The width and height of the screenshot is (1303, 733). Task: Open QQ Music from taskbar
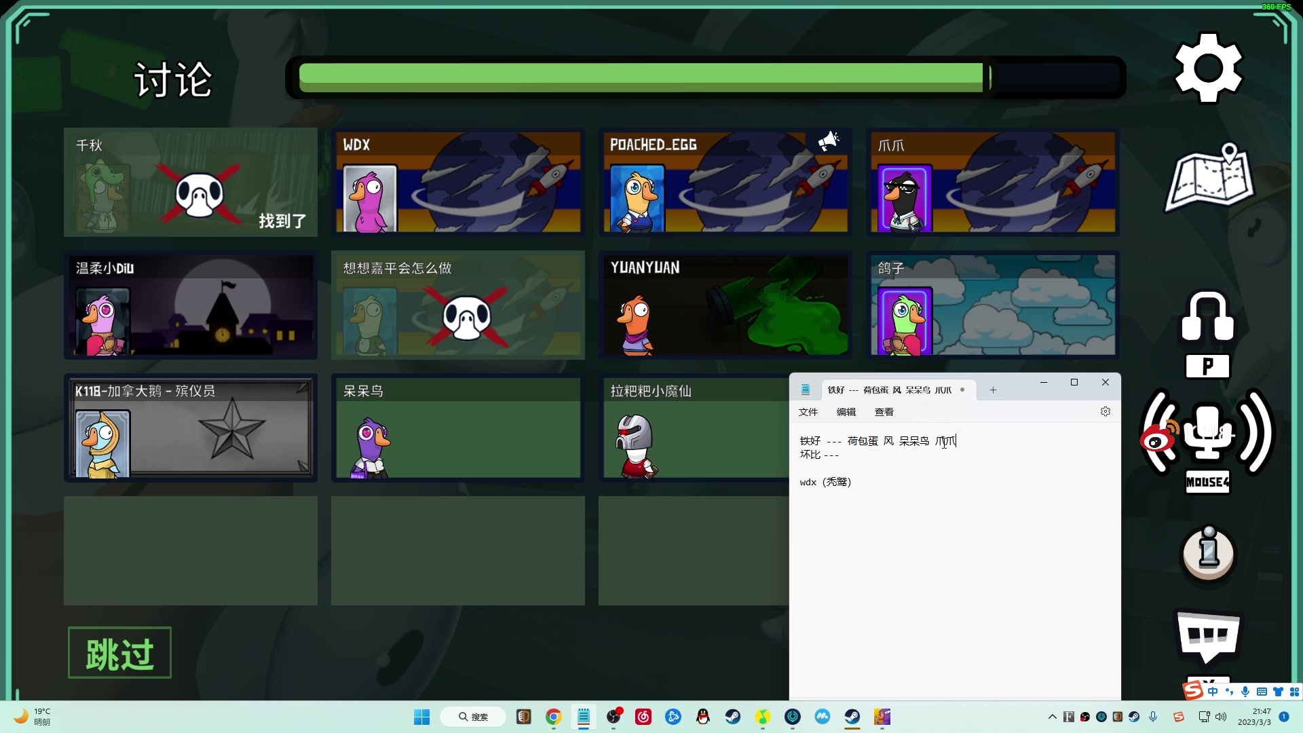tap(763, 717)
